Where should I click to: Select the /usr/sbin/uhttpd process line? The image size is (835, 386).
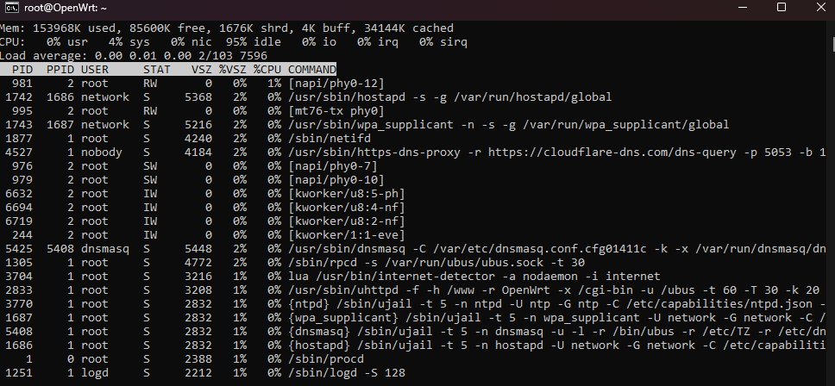412,291
